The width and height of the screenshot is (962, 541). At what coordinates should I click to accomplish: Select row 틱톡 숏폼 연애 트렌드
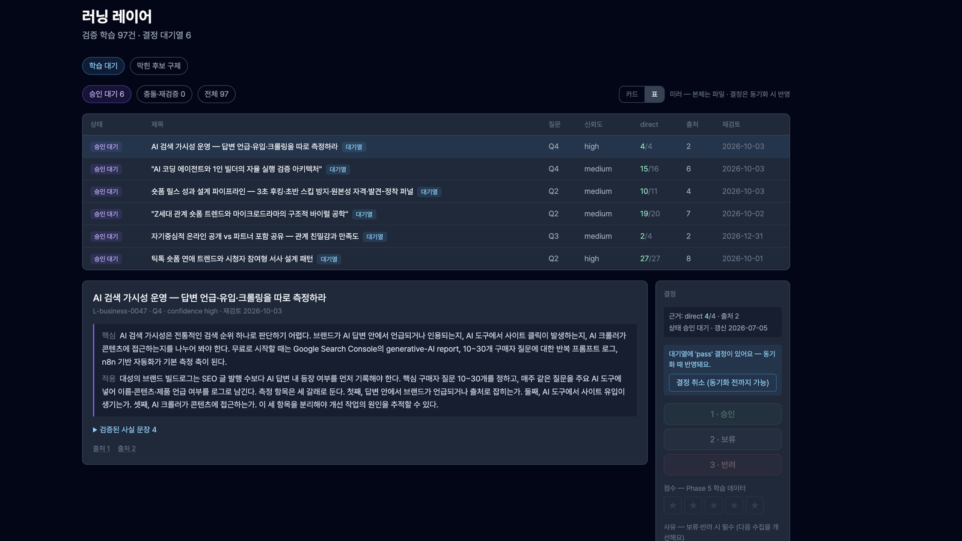436,258
